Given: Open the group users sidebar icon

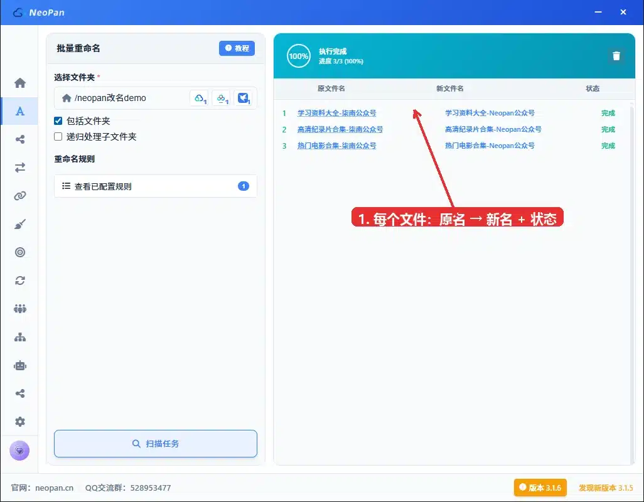Looking at the screenshot, I should pyautogui.click(x=19, y=309).
